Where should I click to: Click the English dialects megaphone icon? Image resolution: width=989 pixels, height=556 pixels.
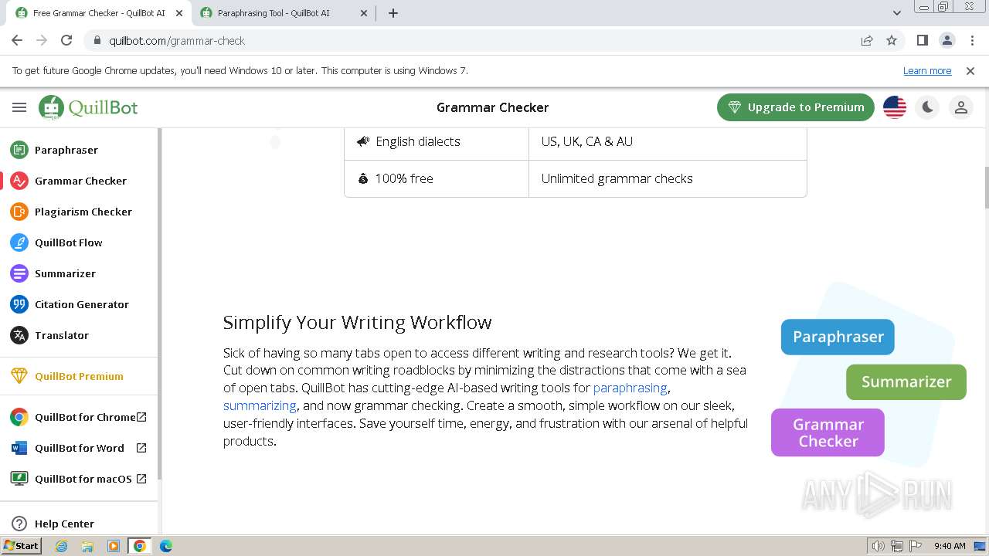(x=363, y=141)
